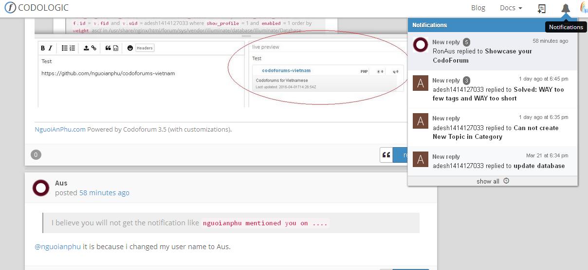The height and width of the screenshot is (270, 588).
Task: Click the @nguoianphu mention link
Action: click(57, 246)
